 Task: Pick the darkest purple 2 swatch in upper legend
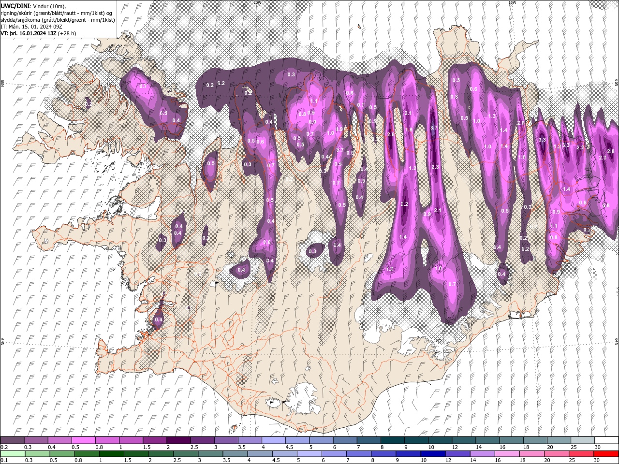pyautogui.click(x=178, y=440)
